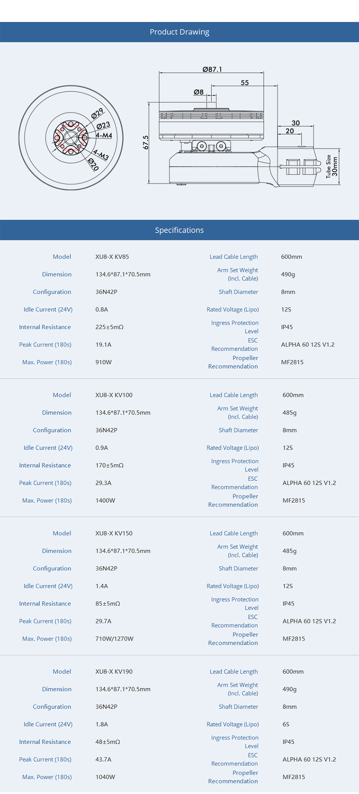Screen dimensions: 359x794
Task: Select model name XU8-X KV150
Action: tap(114, 533)
